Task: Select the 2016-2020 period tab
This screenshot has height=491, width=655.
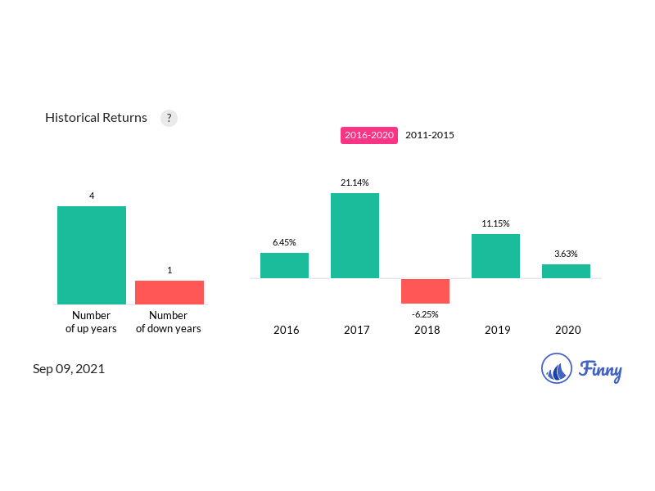Action: 369,135
